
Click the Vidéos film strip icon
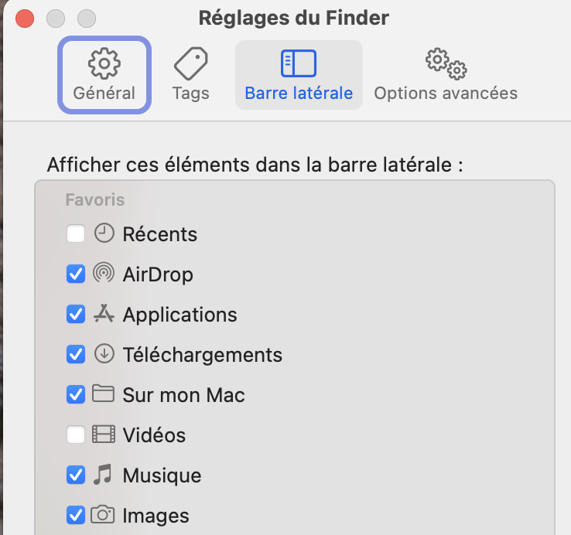[x=104, y=434]
